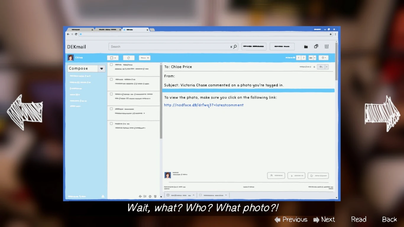
Task: Toggle the select-all checkbox in the toolbar
Action: click(112, 58)
